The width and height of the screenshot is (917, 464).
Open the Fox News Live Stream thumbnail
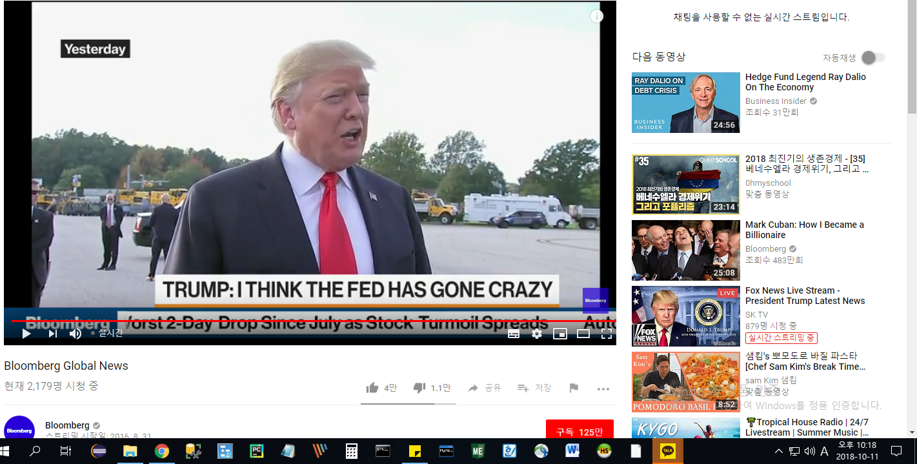[x=686, y=316]
